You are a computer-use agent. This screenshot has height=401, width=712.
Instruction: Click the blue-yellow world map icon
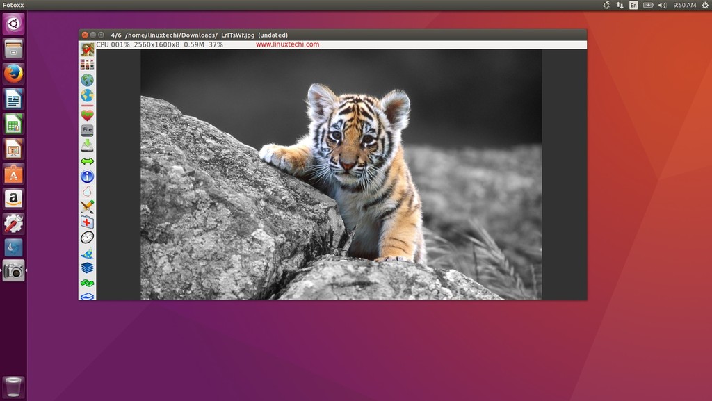pos(87,95)
